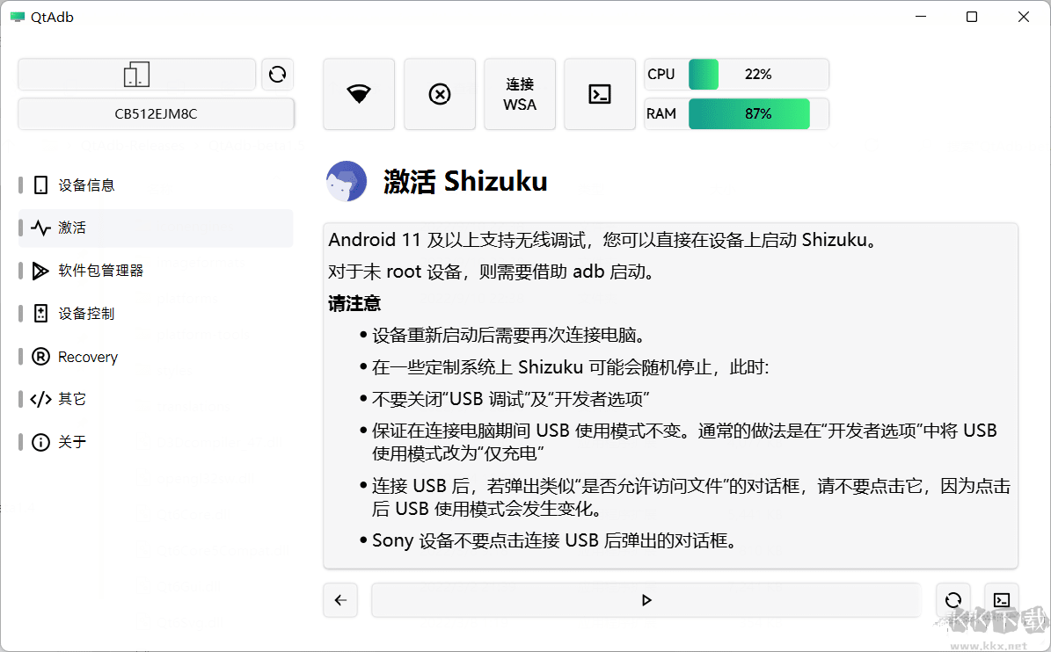Click the wireless ADB connection icon
Image resolution: width=1051 pixels, height=652 pixels.
[x=358, y=93]
